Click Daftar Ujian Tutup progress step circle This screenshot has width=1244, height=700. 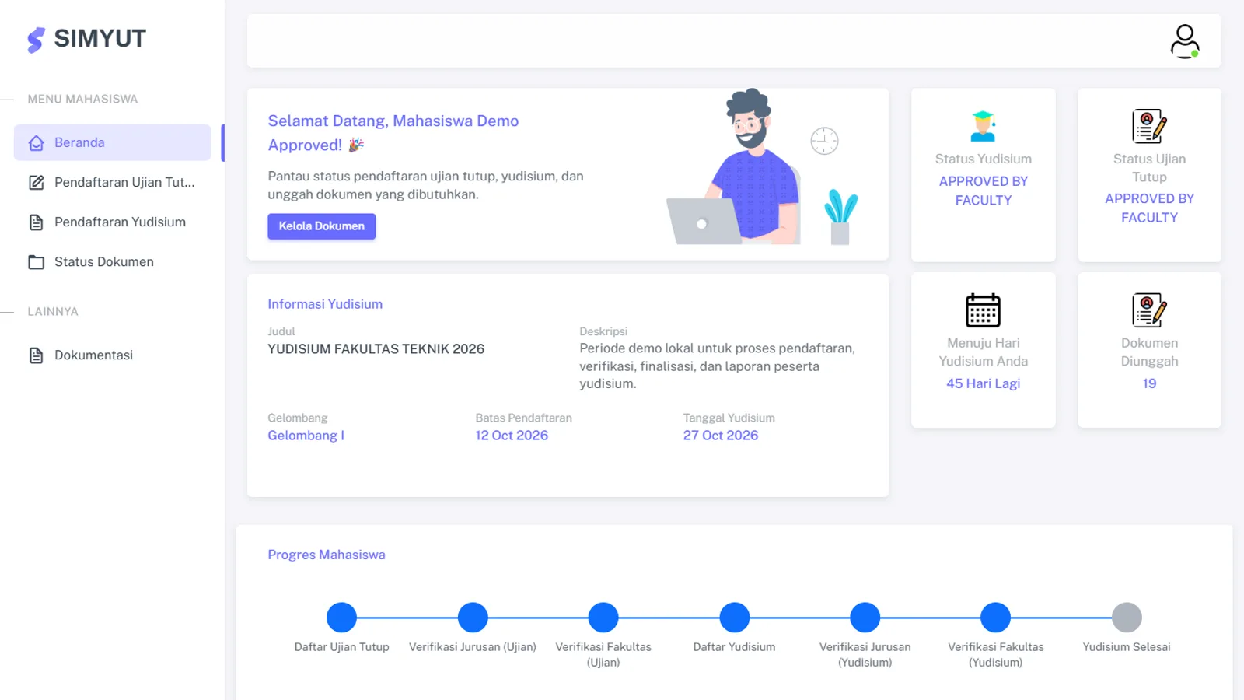(x=341, y=618)
